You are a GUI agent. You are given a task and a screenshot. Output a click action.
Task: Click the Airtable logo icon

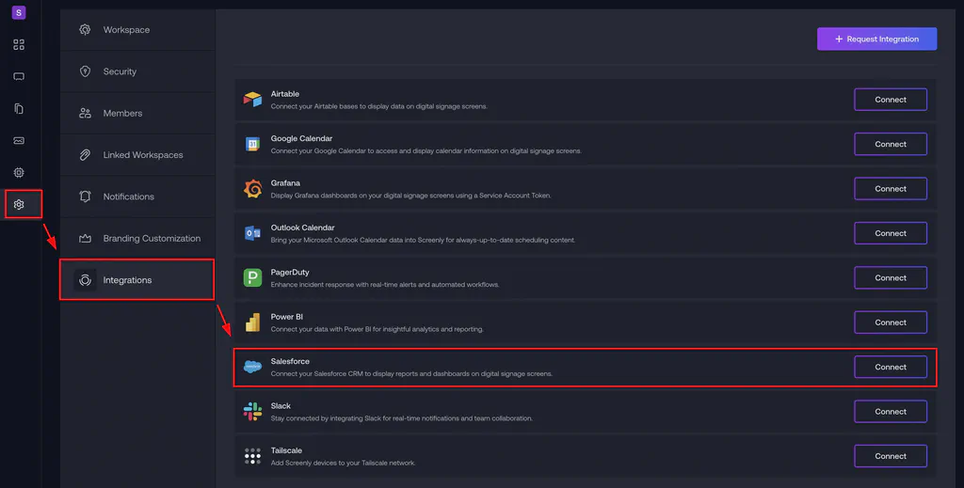click(252, 100)
